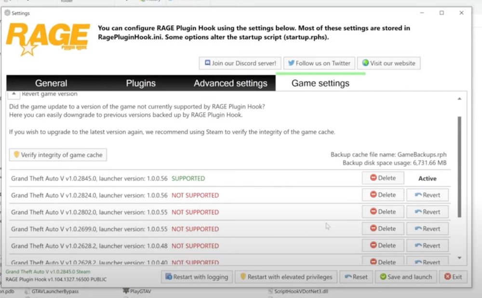Revert to game version v1.0.2802.0
Image resolution: width=482 pixels, height=298 pixels.
pyautogui.click(x=427, y=212)
